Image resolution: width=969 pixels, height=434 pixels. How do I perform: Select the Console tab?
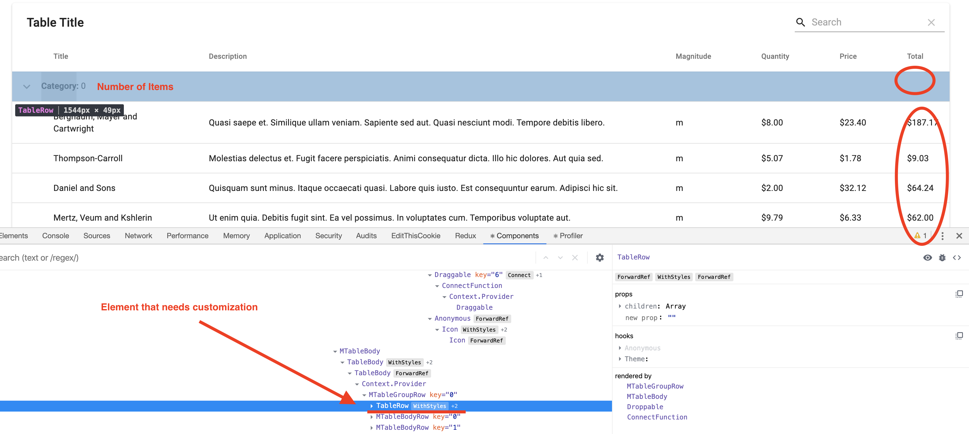click(55, 236)
